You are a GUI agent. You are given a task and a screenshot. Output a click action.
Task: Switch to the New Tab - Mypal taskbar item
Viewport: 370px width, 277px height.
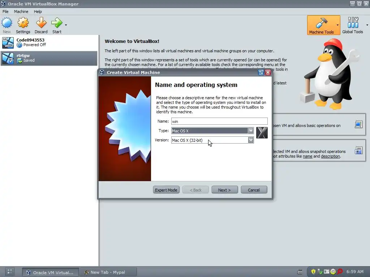tap(108, 272)
